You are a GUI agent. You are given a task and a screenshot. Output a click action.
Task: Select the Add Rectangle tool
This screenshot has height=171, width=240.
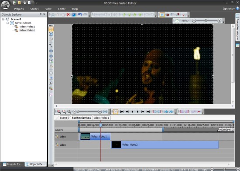[51, 51]
